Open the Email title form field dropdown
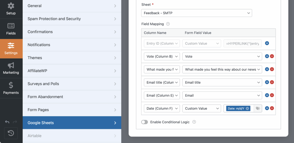This screenshot has height=143, width=294. (x=222, y=82)
